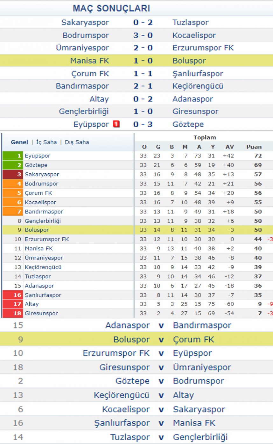Click the Manisa FK 1 - 0 score
This screenshot has width=273, height=444.
(x=143, y=61)
